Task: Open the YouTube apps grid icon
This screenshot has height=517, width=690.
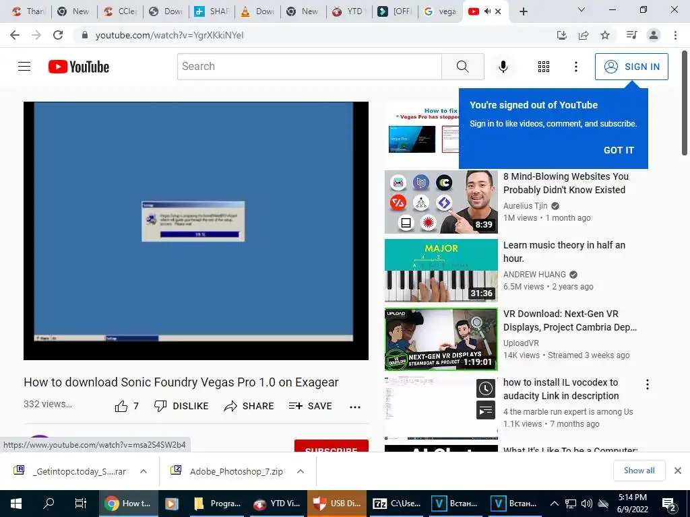Action: pyautogui.click(x=544, y=67)
